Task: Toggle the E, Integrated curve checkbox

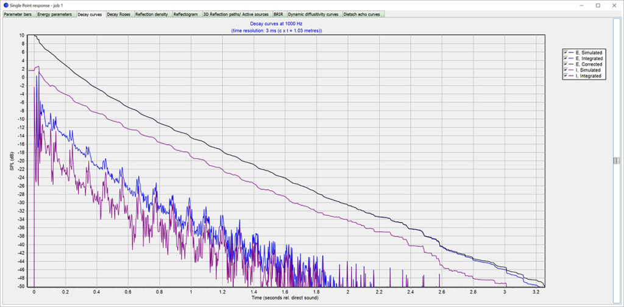Action: [x=565, y=58]
